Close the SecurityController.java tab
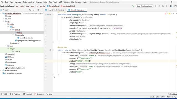The height and width of the screenshot is (99, 177). [65, 10]
